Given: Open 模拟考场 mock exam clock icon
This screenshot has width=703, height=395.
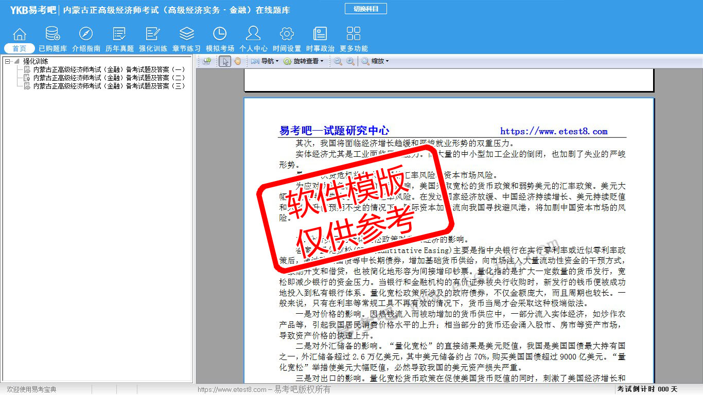Looking at the screenshot, I should pos(220,40).
